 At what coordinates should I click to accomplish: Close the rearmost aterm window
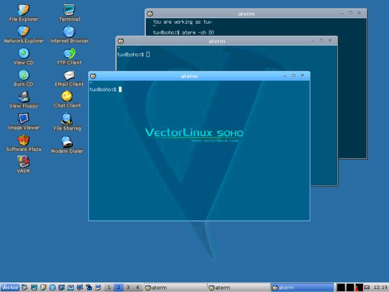point(359,13)
